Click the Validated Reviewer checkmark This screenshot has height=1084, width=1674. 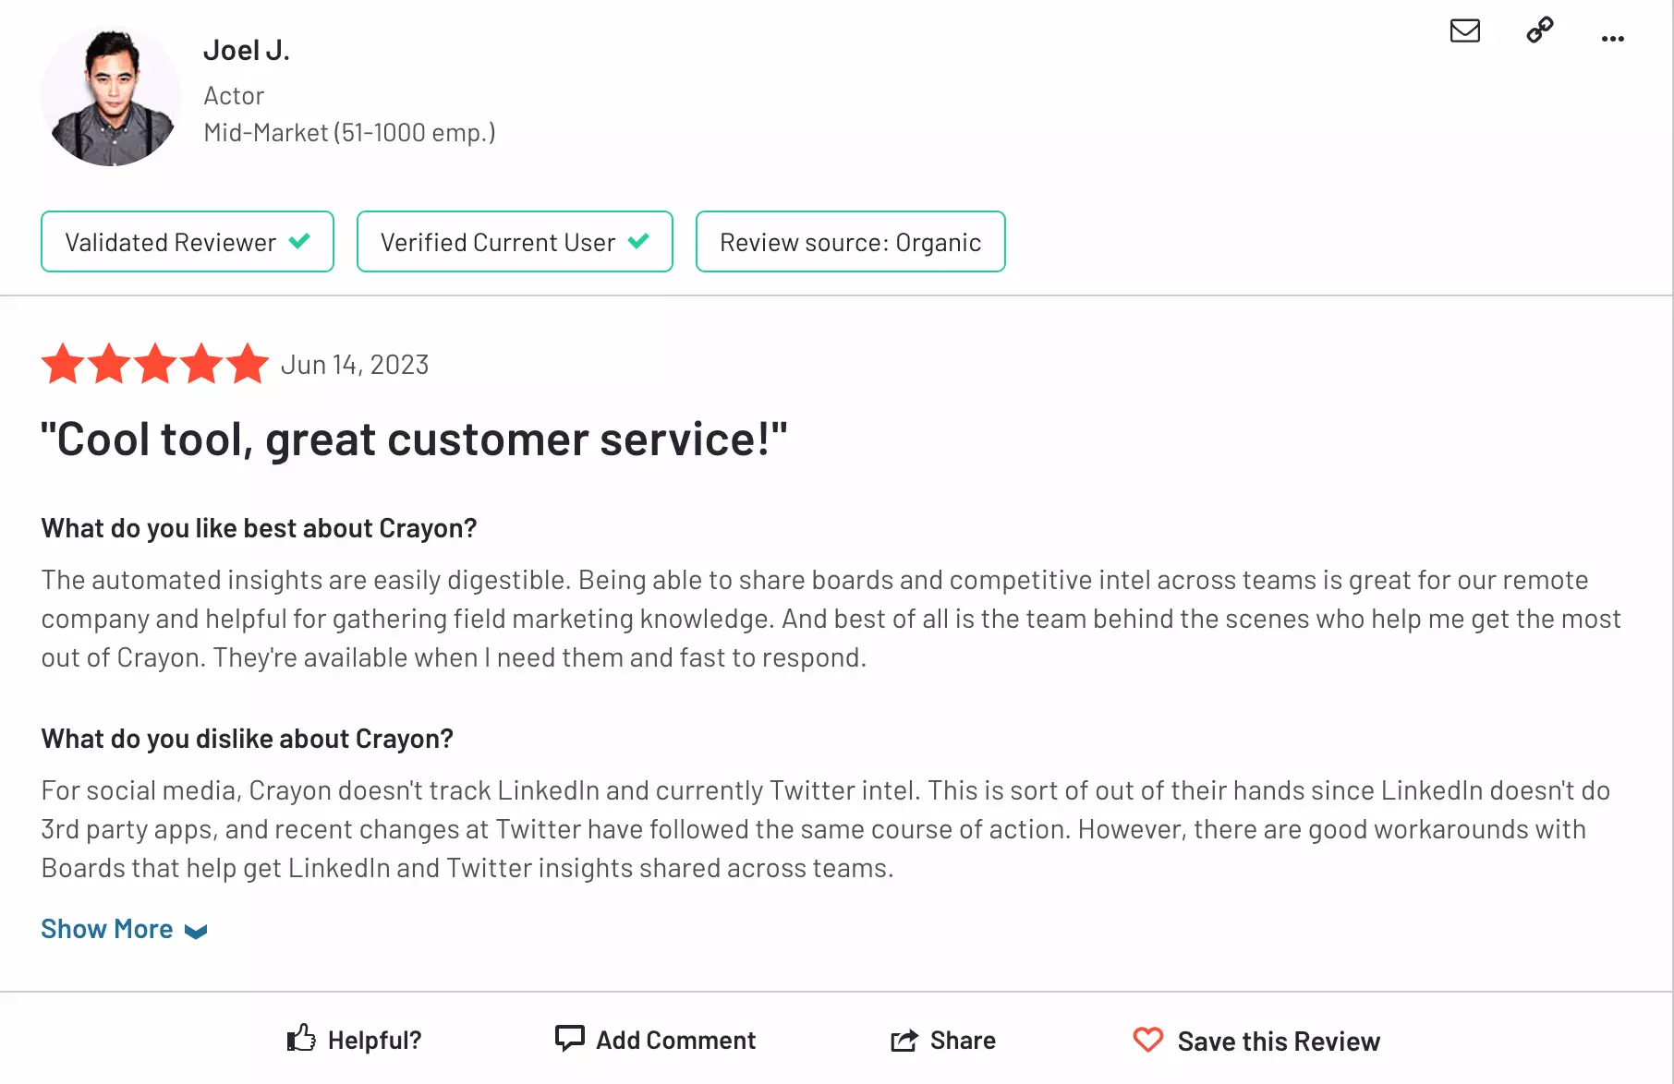(x=299, y=241)
